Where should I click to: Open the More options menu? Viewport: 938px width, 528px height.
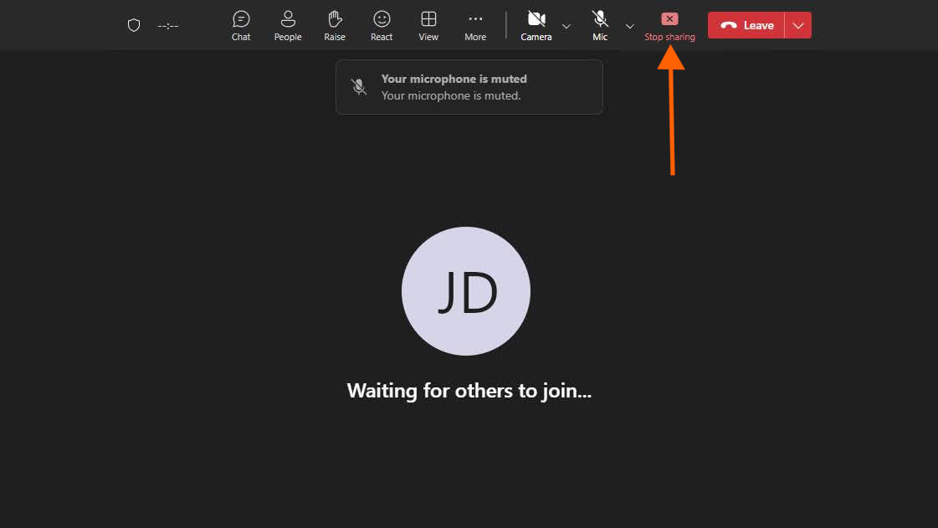click(x=475, y=26)
